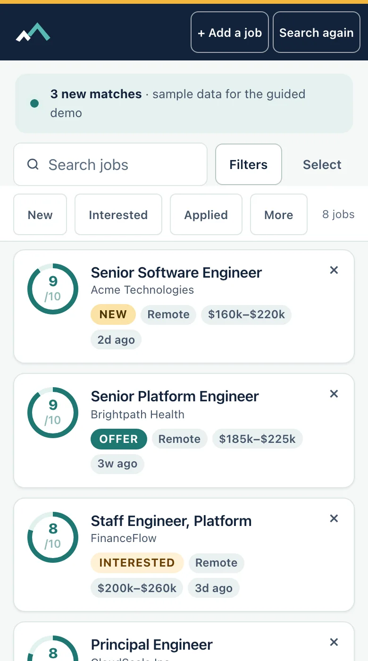Click the NEW status badge
This screenshot has width=368, height=661.
pos(113,314)
